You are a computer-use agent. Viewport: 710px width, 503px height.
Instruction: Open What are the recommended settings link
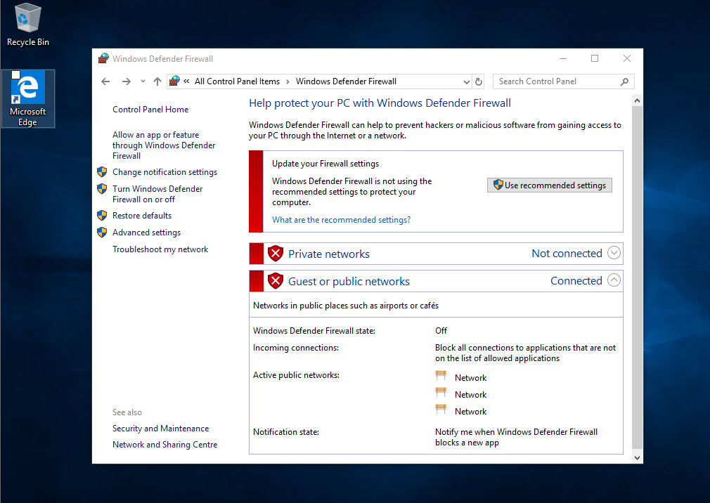341,220
